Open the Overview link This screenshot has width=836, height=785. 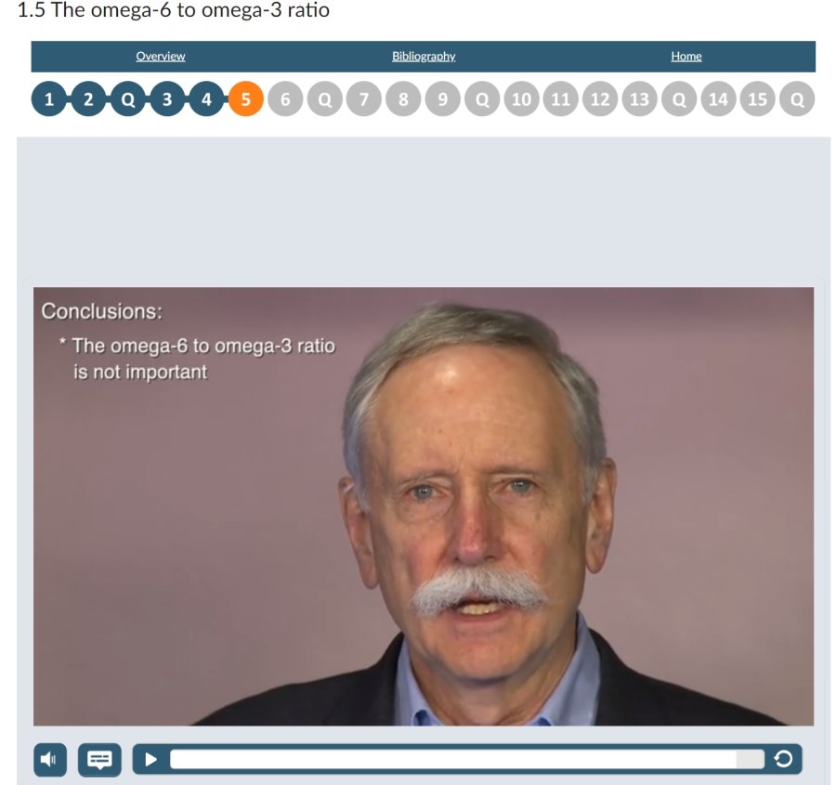(161, 56)
